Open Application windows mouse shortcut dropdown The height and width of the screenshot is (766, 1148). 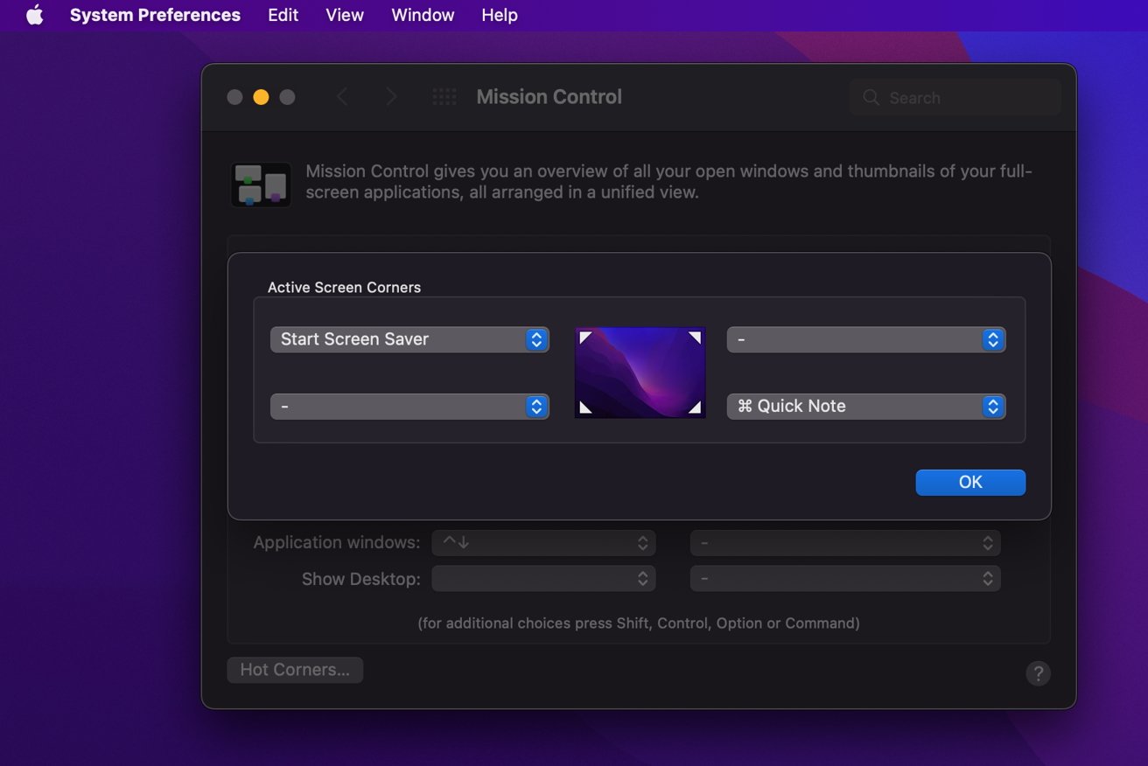coord(845,543)
